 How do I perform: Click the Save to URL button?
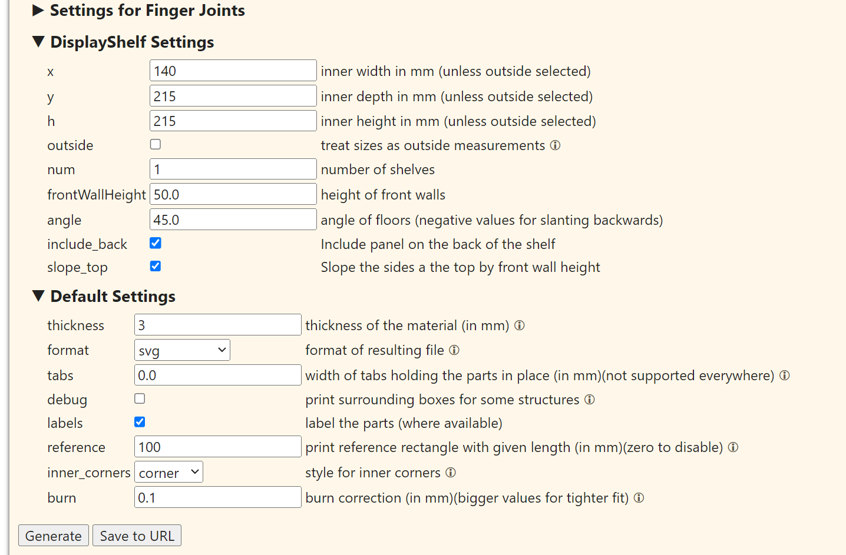[x=137, y=536]
